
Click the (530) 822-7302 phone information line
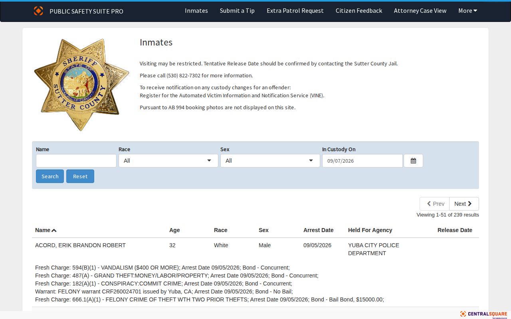tap(196, 75)
